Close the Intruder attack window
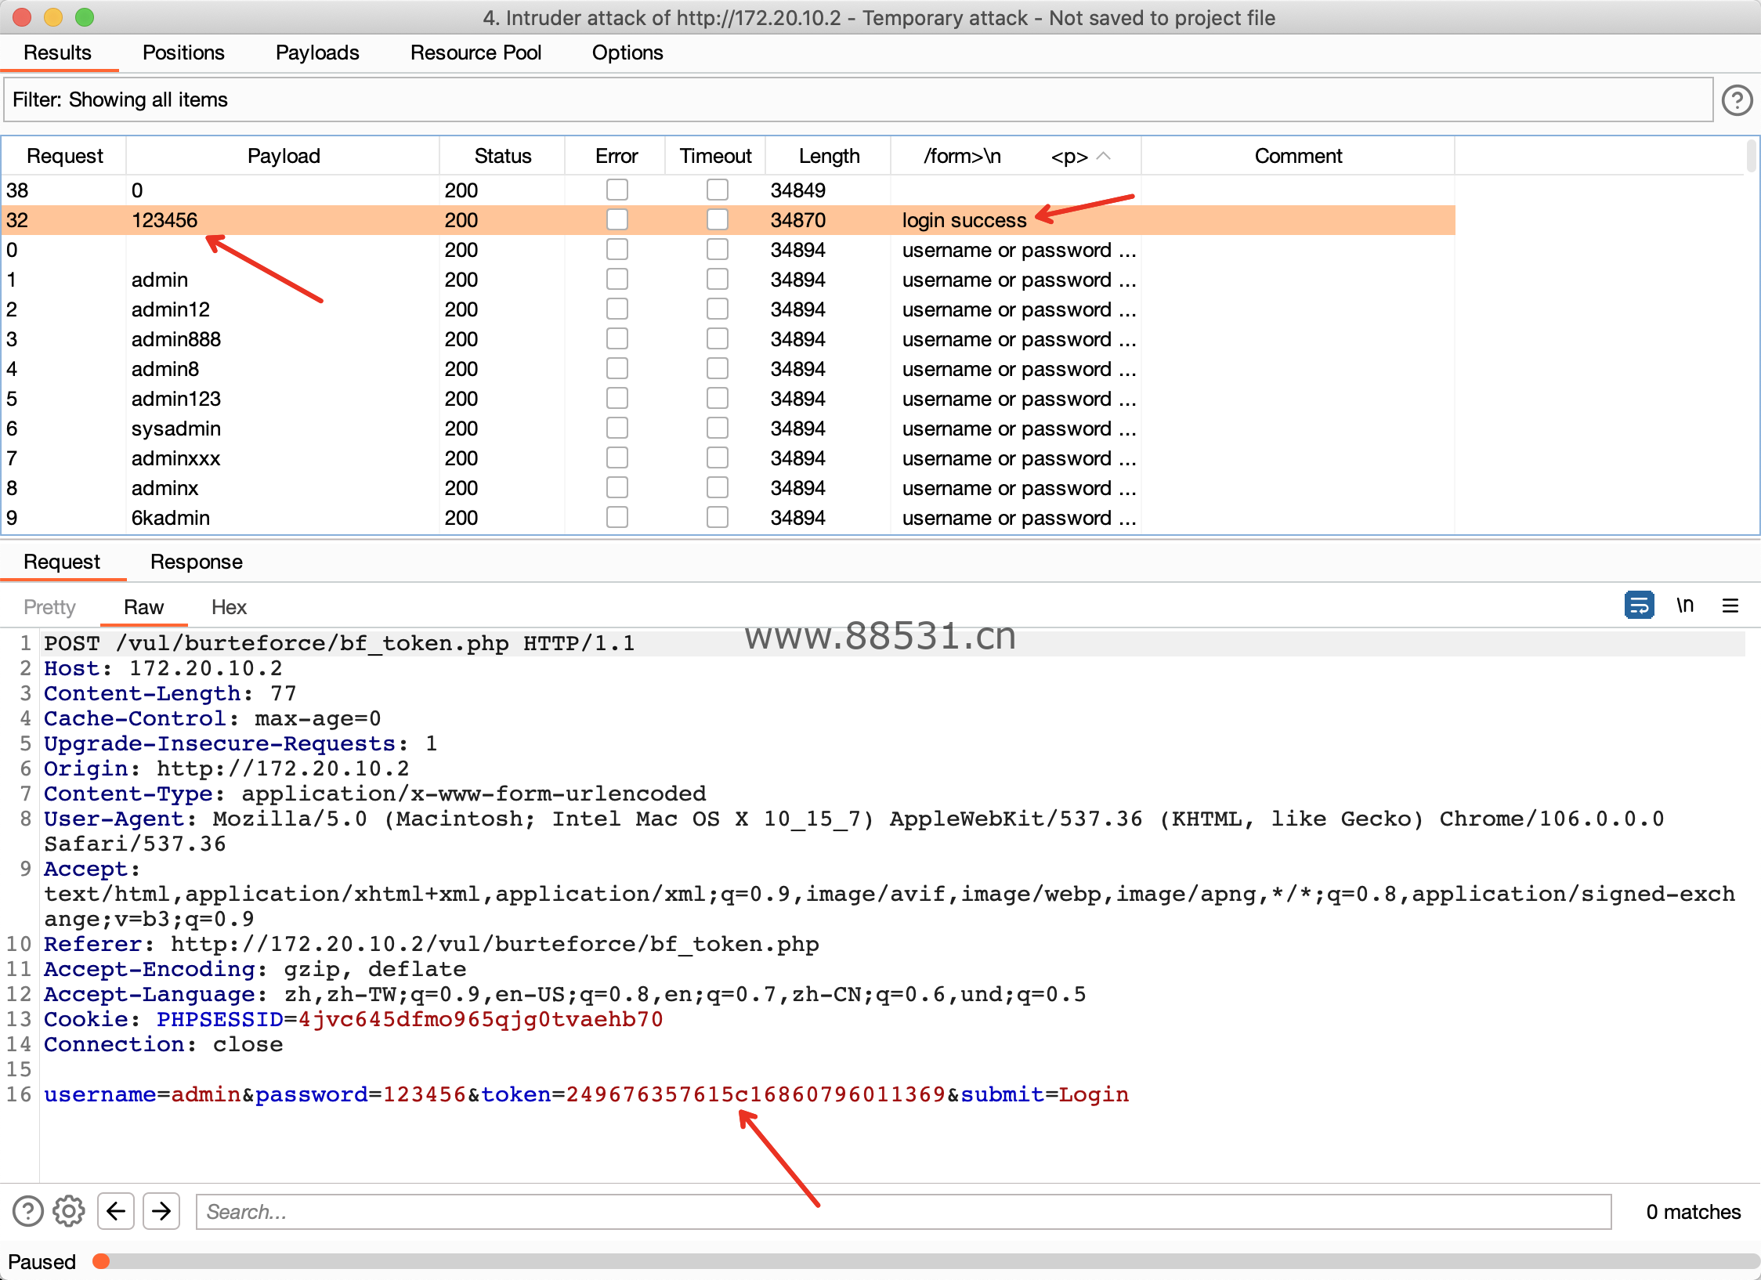The width and height of the screenshot is (1761, 1280). pyautogui.click(x=22, y=16)
